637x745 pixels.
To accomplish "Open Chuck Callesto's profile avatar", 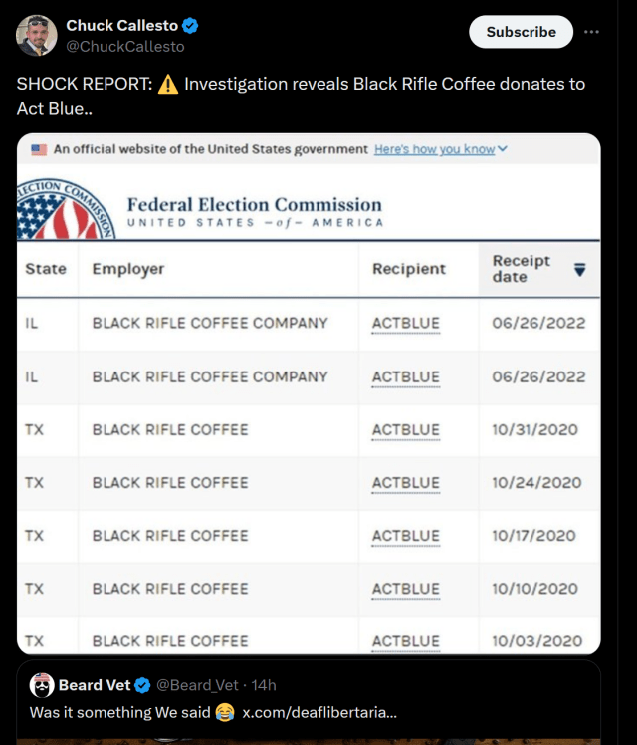I will 37,36.
